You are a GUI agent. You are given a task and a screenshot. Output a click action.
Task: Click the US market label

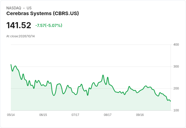[29, 8]
